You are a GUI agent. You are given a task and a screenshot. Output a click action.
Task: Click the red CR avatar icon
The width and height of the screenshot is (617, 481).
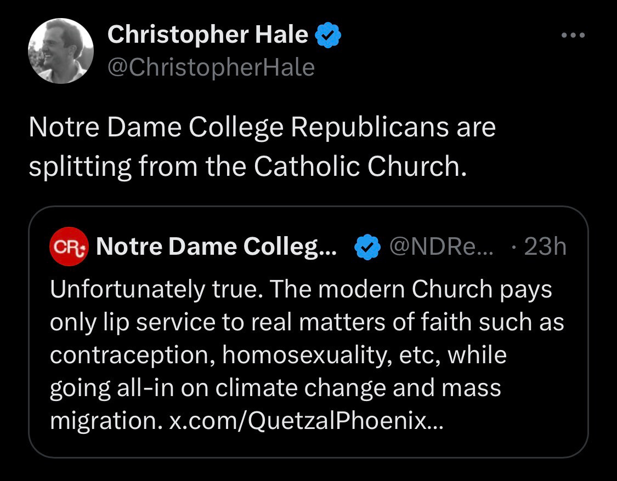pos(69,247)
